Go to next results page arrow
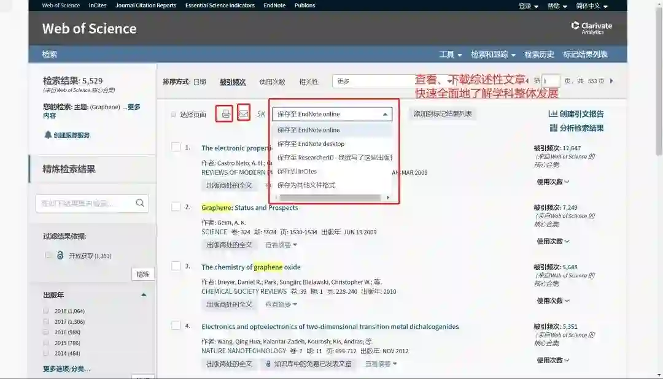Image resolution: width=663 pixels, height=379 pixels. [611, 81]
